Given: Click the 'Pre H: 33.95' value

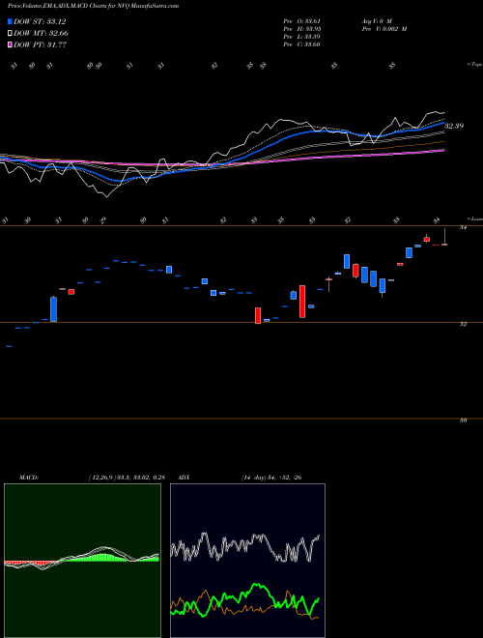Looking at the screenshot, I should click(302, 29).
